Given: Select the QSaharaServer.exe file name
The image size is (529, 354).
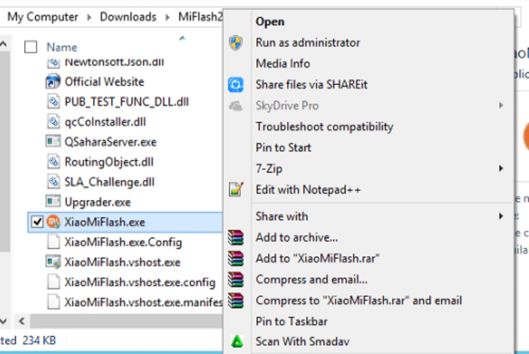Looking at the screenshot, I should [110, 142].
